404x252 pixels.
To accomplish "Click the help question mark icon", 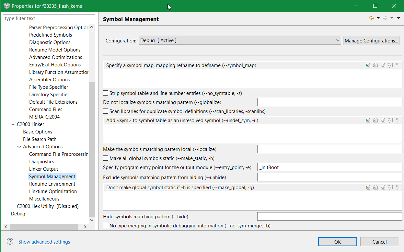I will tap(10, 242).
